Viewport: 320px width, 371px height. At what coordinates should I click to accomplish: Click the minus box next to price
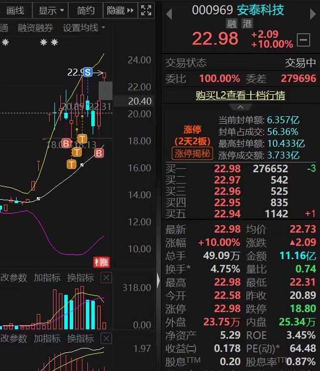303,40
